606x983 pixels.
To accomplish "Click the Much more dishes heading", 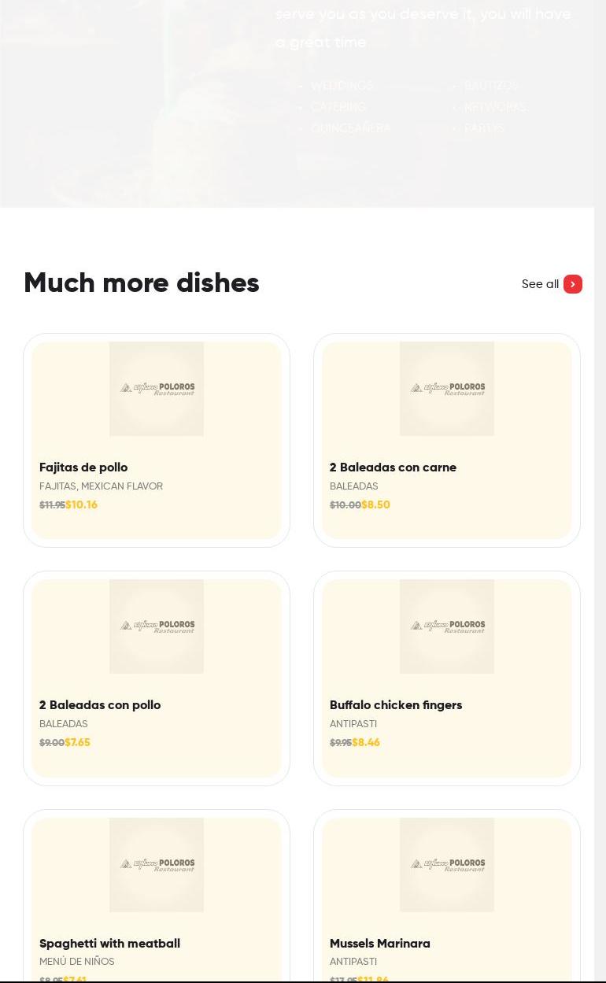I will click(142, 283).
